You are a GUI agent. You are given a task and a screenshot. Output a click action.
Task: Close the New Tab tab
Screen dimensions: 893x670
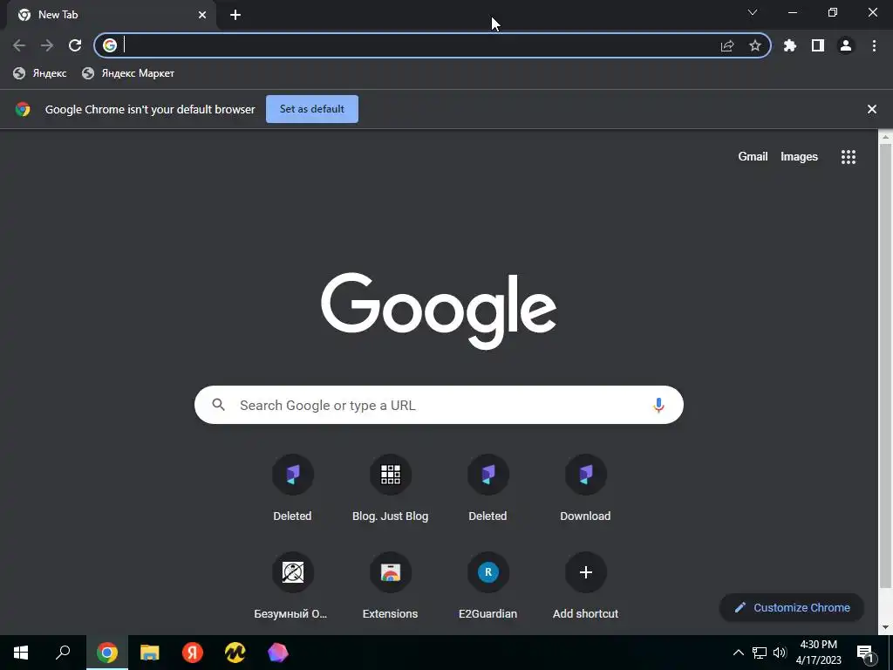click(202, 15)
